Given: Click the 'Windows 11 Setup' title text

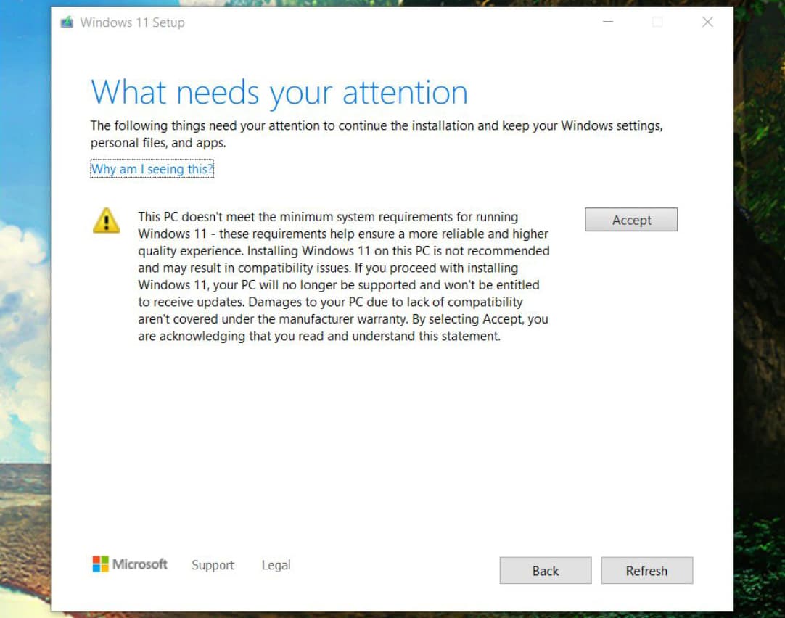Looking at the screenshot, I should (x=132, y=22).
